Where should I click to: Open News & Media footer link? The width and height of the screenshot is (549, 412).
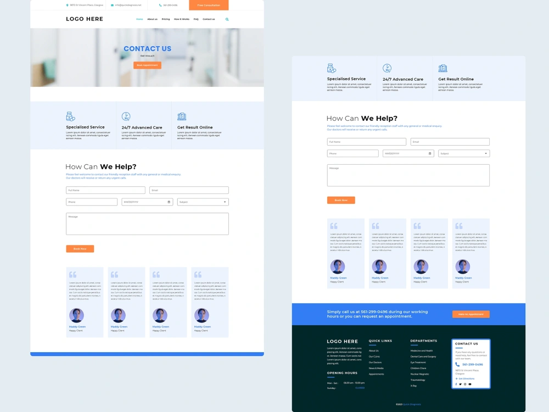tap(376, 368)
